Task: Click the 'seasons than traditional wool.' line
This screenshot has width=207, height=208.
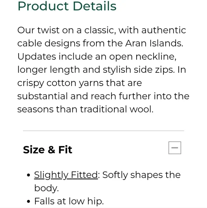Action: [85, 109]
